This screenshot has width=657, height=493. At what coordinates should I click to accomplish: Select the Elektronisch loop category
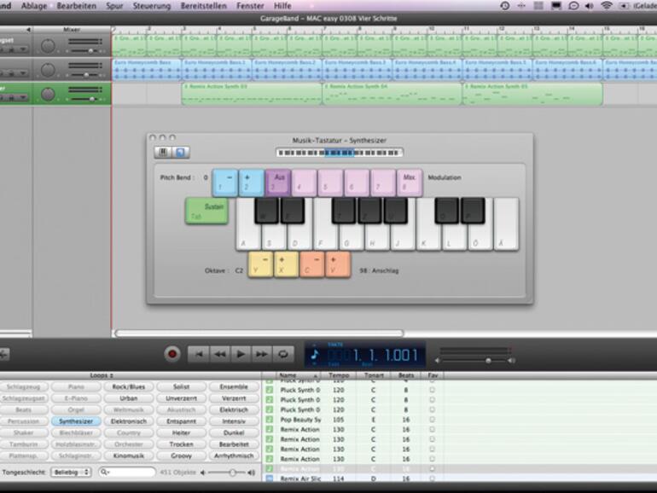click(x=129, y=421)
